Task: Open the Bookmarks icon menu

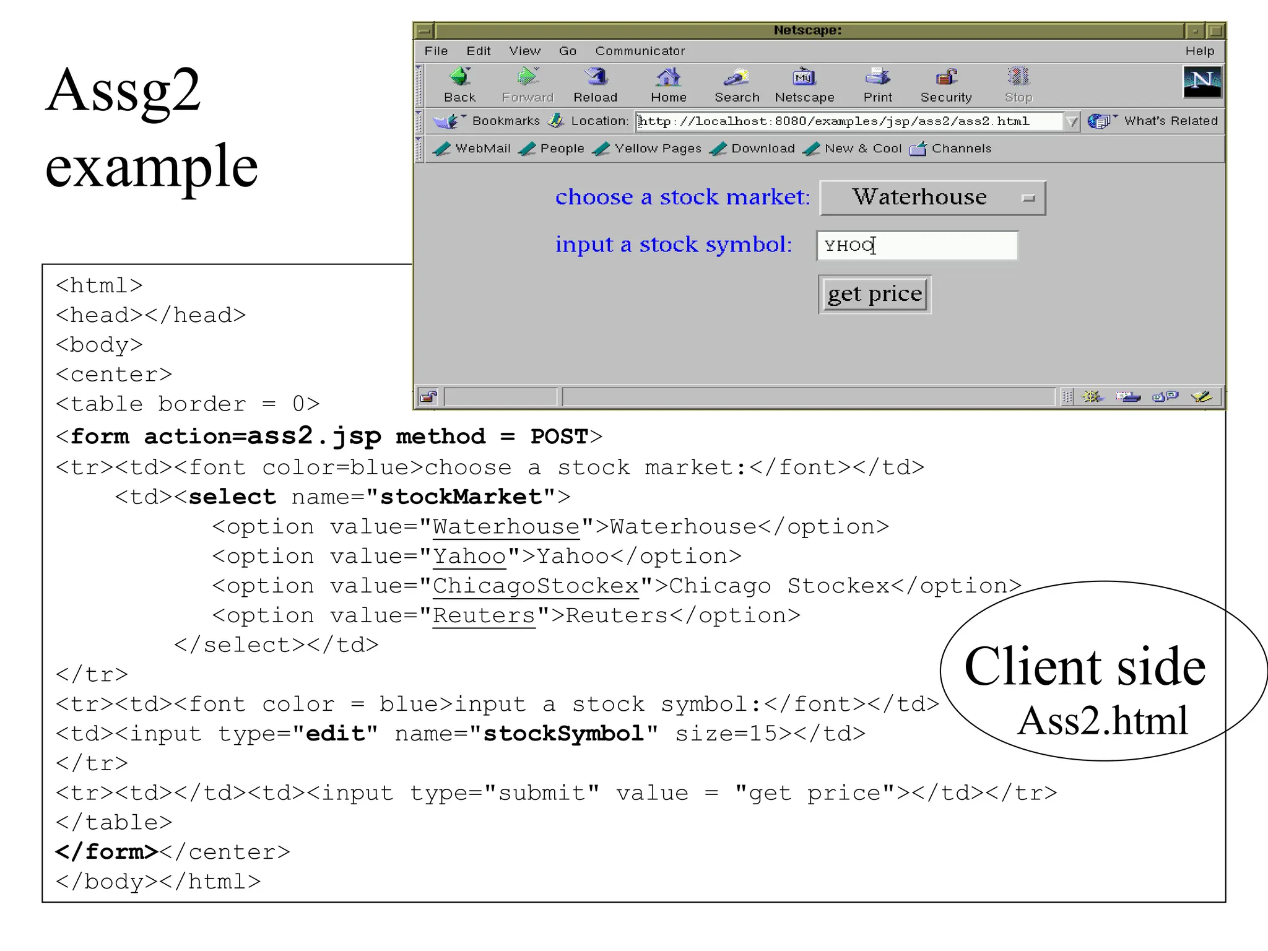Action: click(447, 121)
